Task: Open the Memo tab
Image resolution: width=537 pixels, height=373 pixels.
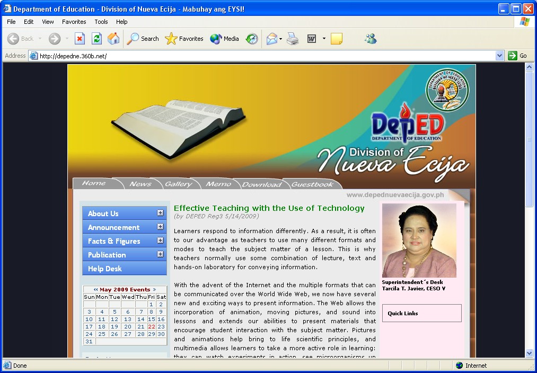Action: point(218,184)
